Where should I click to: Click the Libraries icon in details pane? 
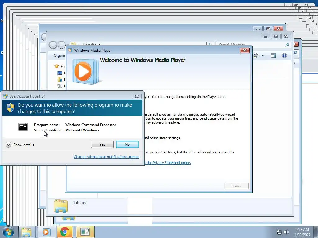[x=61, y=206]
